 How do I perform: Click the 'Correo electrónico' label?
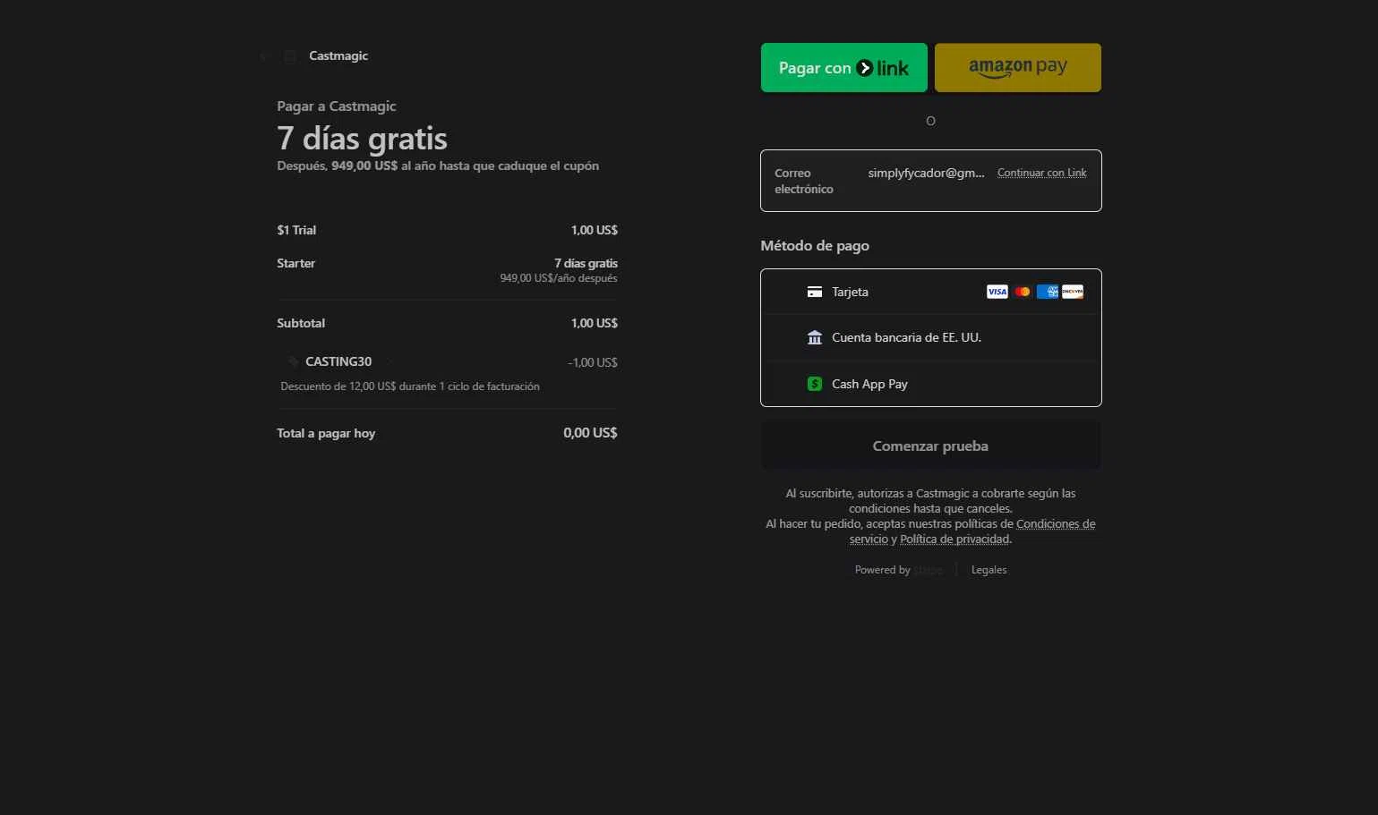coord(804,181)
